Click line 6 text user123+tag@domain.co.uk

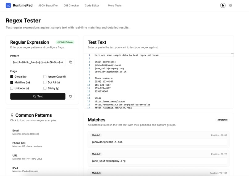point(111,72)
